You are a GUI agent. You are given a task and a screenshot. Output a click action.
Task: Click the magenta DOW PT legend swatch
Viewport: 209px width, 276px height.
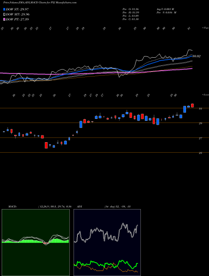(4, 19)
